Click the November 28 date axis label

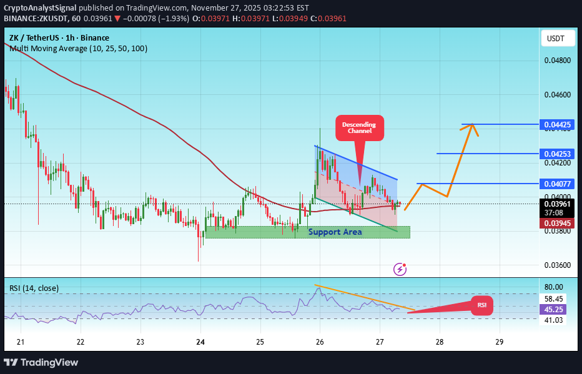pyautogui.click(x=439, y=343)
